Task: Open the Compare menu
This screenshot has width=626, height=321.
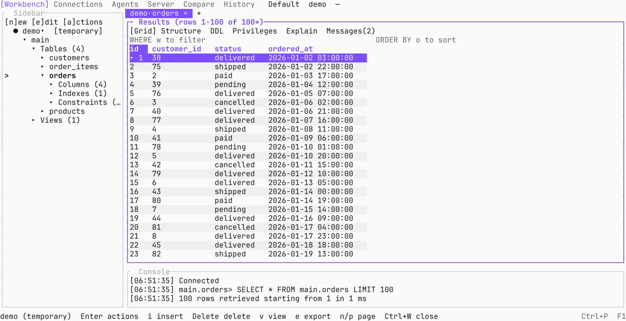Action: [199, 4]
